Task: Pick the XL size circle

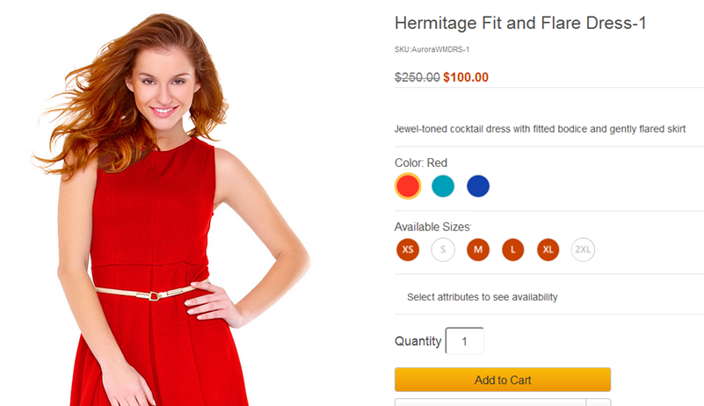Action: point(548,250)
